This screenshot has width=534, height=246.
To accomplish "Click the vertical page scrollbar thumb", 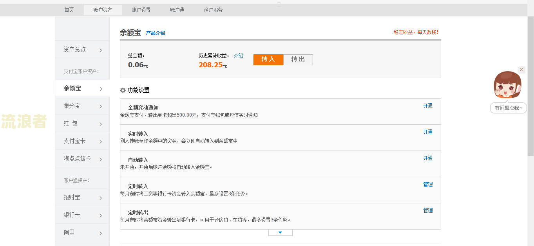I will pyautogui.click(x=531, y=86).
